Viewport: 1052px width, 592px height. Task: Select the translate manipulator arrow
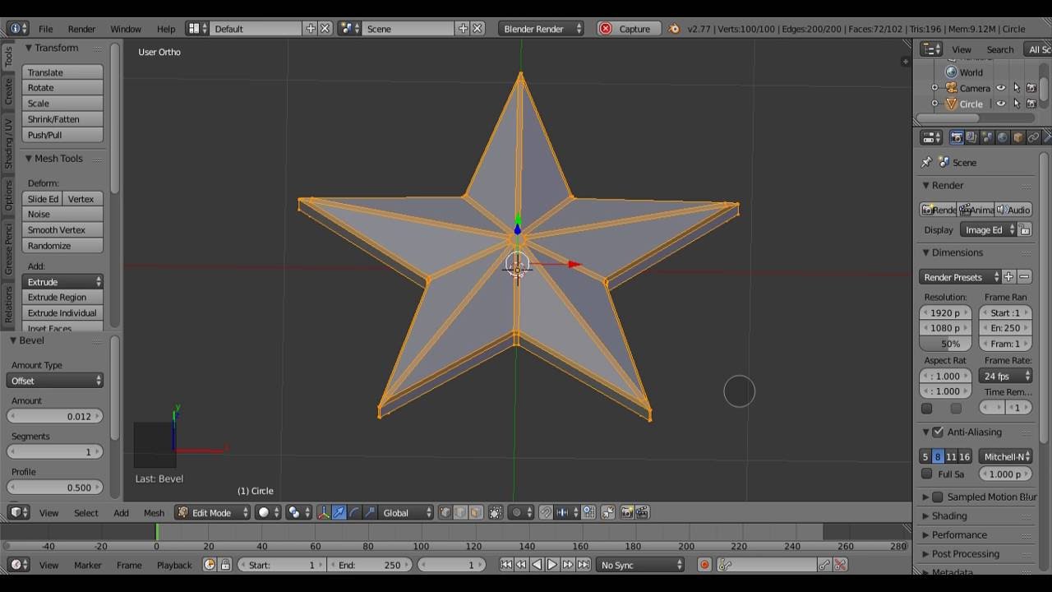[x=339, y=512]
